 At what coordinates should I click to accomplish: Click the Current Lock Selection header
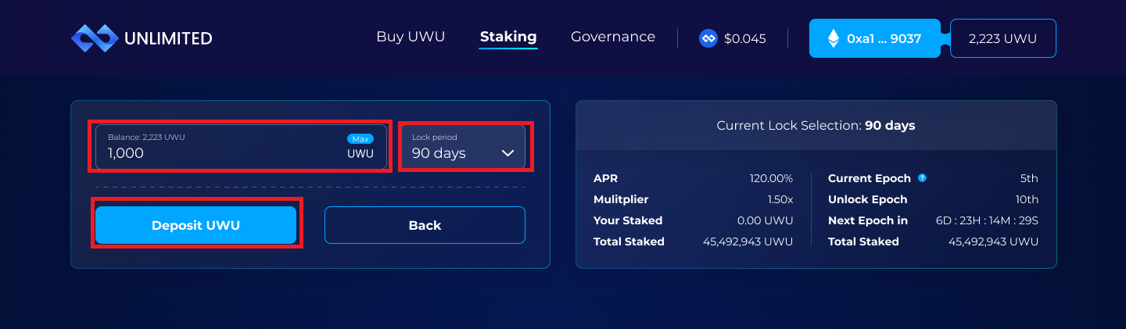coord(816,125)
